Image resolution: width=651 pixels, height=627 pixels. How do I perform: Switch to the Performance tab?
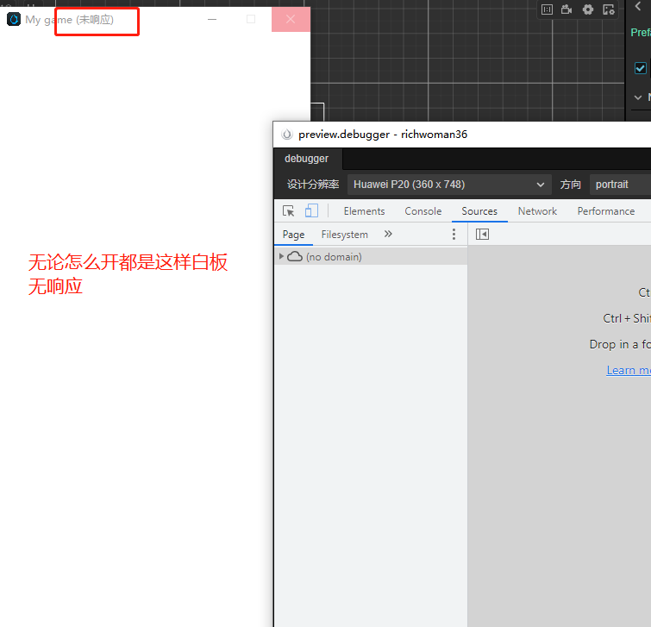[x=606, y=211]
